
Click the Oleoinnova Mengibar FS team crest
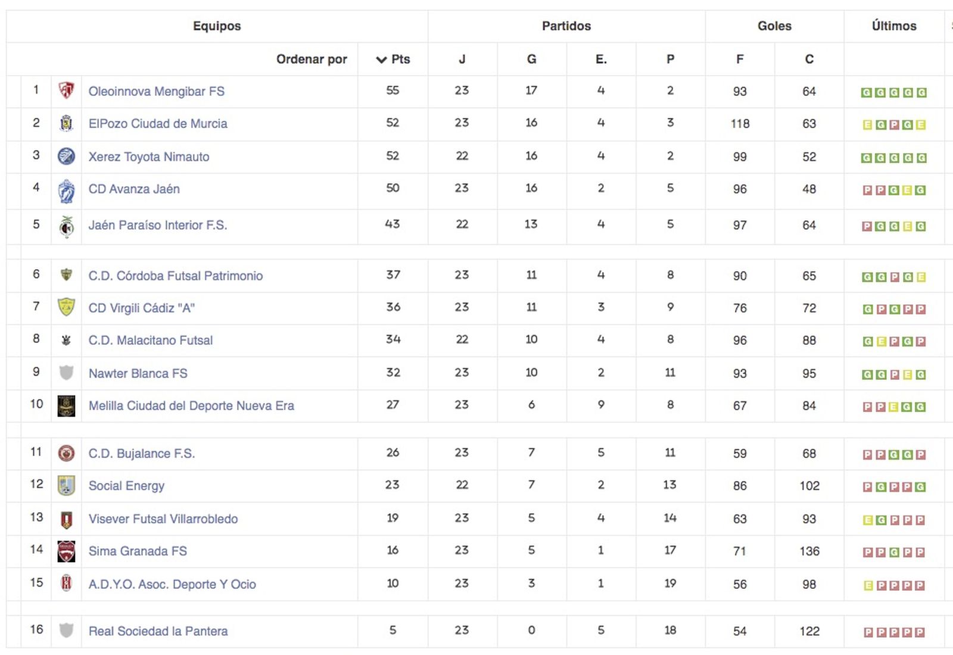(x=66, y=91)
